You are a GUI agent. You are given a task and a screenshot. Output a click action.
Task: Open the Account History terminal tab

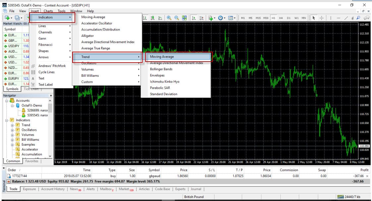[x=53, y=189]
